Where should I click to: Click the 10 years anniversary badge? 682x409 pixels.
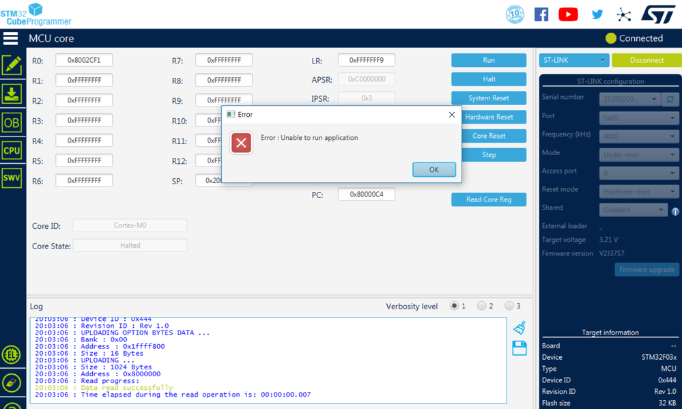click(x=515, y=14)
